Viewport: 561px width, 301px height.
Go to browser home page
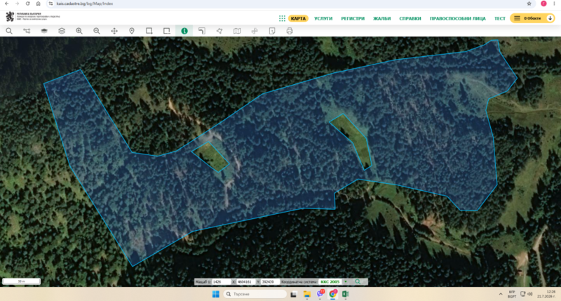click(39, 4)
